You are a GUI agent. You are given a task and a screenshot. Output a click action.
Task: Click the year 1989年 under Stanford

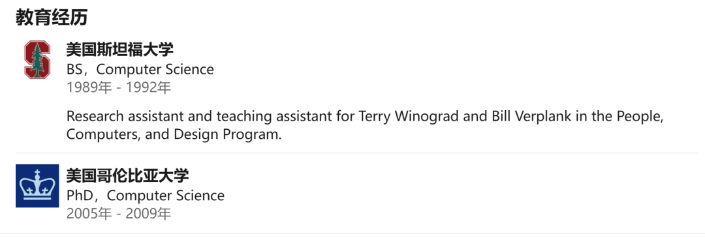pyautogui.click(x=89, y=87)
